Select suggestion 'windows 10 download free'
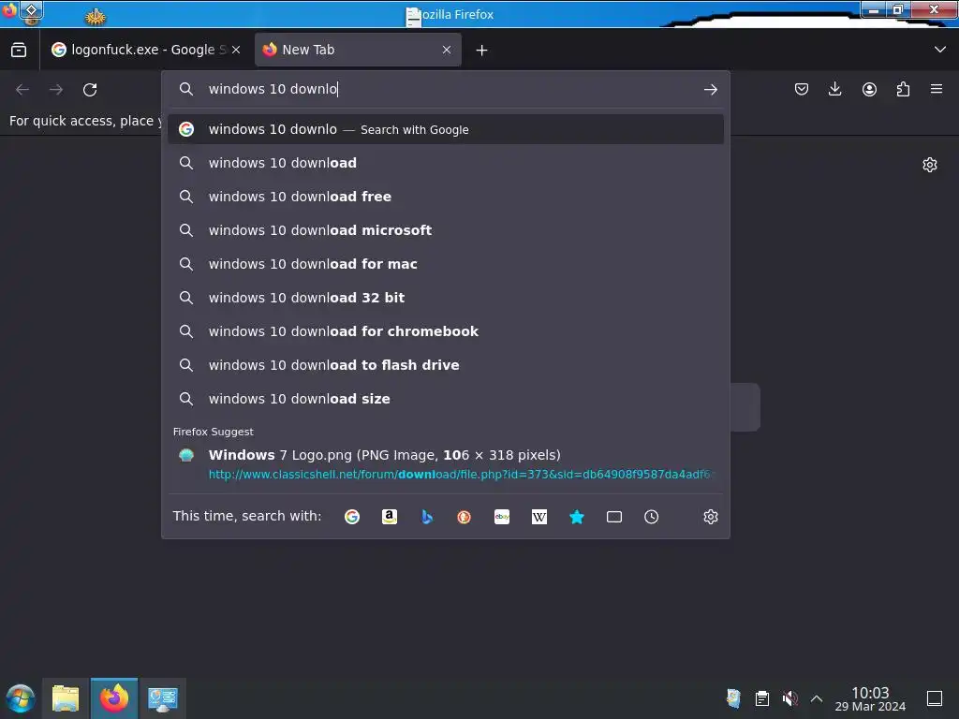 click(446, 197)
